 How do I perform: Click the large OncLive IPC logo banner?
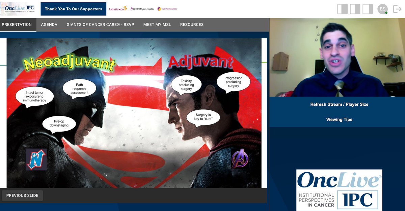coord(339,190)
